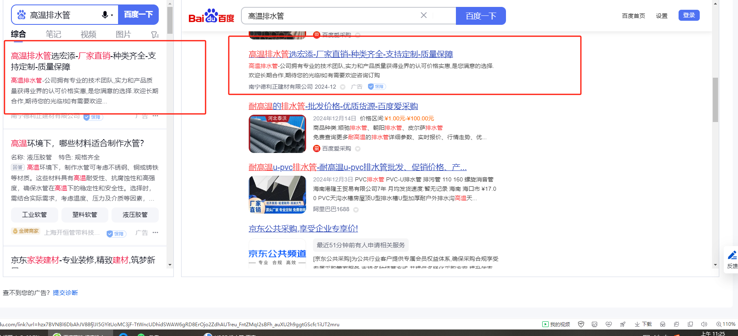Click the rocket accelerator icon in status bar
Viewport: 738px width, 336px height.
[x=622, y=324]
